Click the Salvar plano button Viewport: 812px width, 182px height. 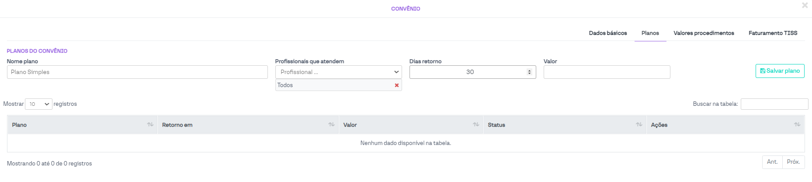tap(780, 71)
